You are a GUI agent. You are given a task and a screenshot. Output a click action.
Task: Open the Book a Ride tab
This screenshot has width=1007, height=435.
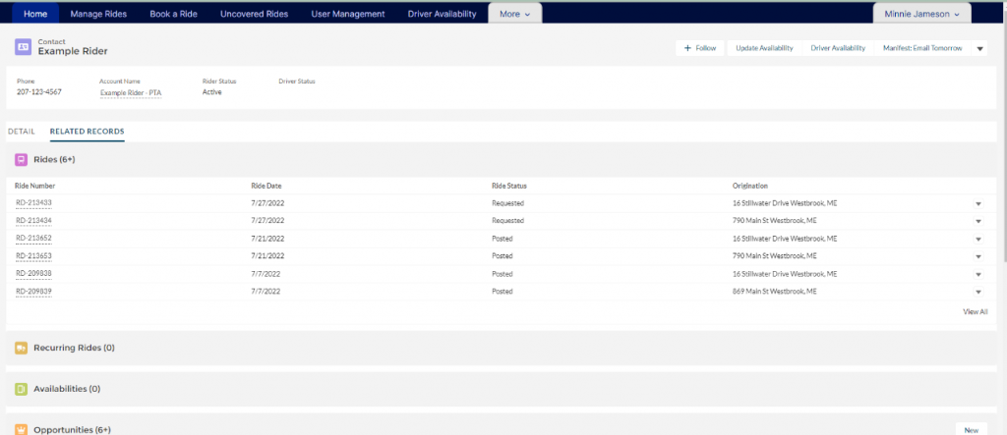pos(174,14)
